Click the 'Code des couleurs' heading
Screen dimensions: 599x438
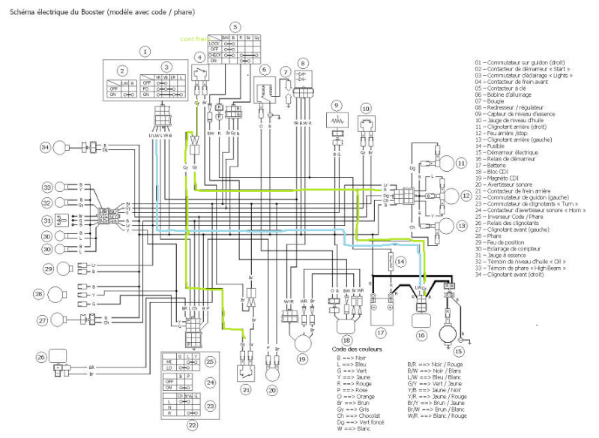[x=357, y=349]
